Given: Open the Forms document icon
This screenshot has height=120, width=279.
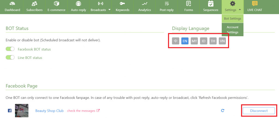Looking at the screenshot, I should pyautogui.click(x=189, y=4).
